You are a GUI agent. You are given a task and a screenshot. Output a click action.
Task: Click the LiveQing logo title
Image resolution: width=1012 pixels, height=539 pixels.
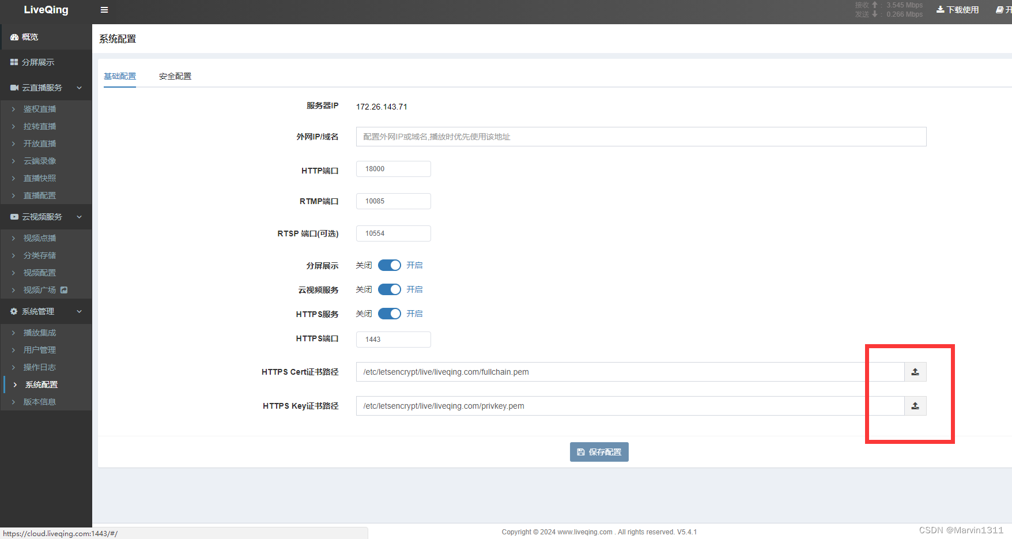46,10
